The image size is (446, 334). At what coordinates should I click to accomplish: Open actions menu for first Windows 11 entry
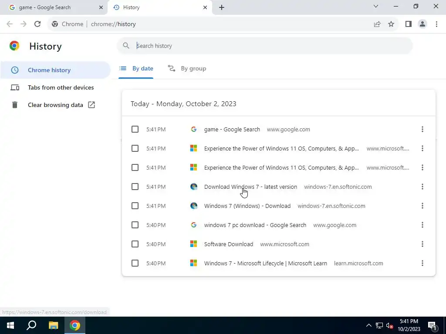(x=422, y=148)
